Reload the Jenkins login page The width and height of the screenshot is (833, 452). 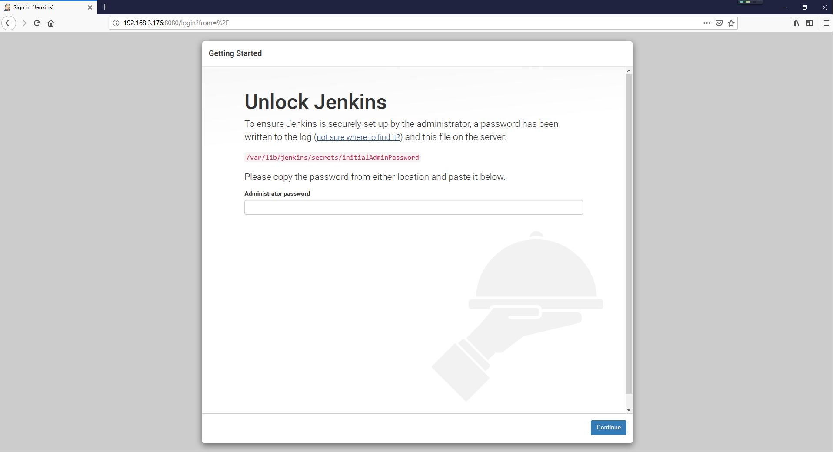[x=37, y=23]
